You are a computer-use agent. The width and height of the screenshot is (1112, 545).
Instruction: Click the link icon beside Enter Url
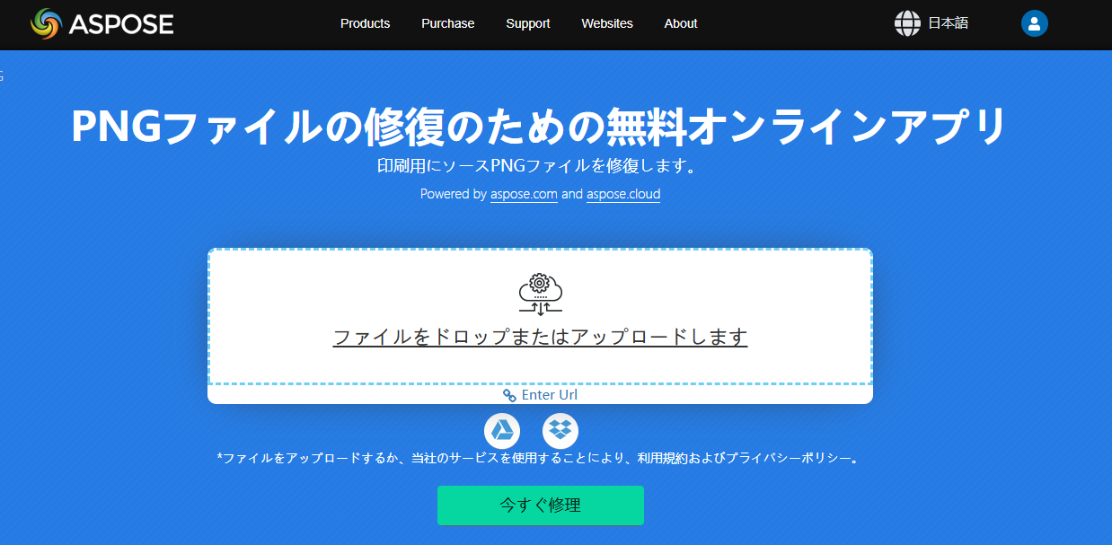point(509,394)
